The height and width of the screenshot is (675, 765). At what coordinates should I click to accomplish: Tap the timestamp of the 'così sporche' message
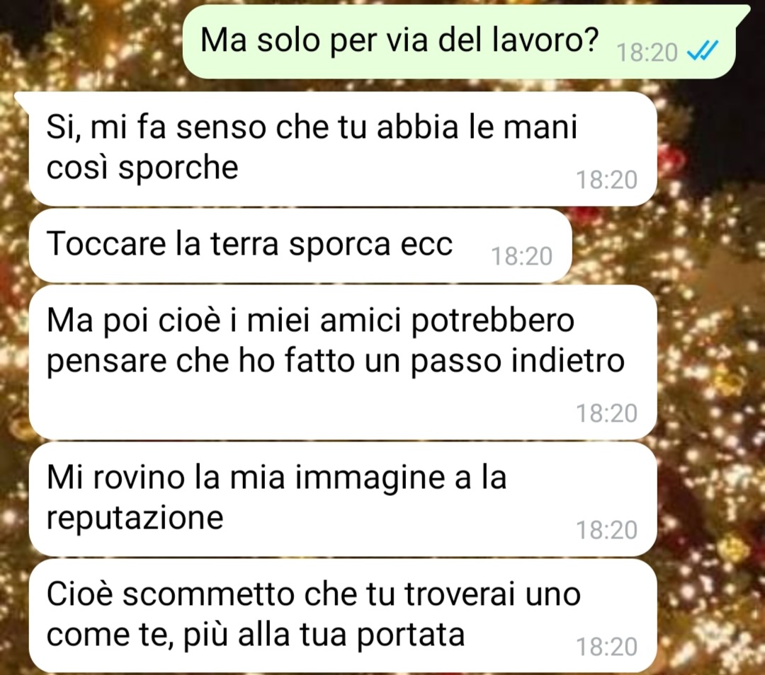[x=606, y=180]
